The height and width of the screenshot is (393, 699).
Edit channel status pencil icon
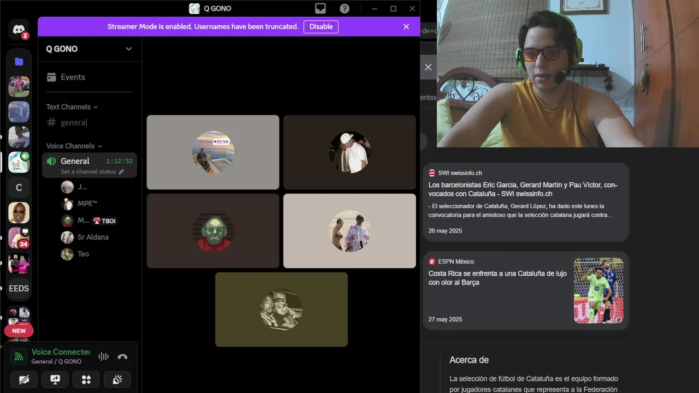click(x=121, y=171)
